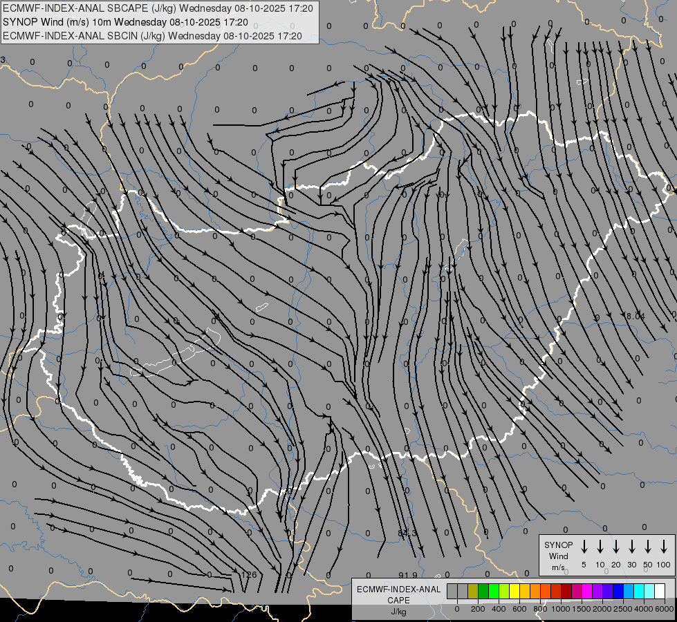The image size is (677, 622).
Task: Select the dark red CAPE swatch at 1000
Action: pyautogui.click(x=566, y=591)
